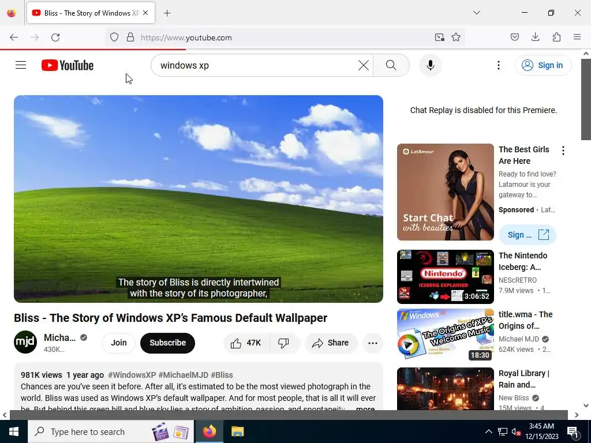The width and height of the screenshot is (591, 443).
Task: Clear the search query with the X
Action: pyautogui.click(x=364, y=65)
